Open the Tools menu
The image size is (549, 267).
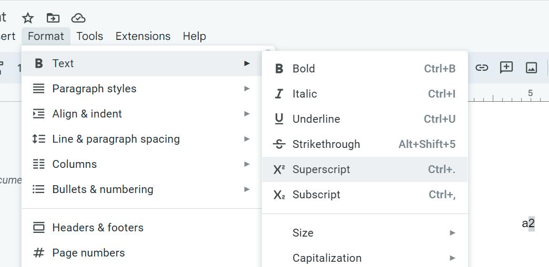(x=89, y=36)
